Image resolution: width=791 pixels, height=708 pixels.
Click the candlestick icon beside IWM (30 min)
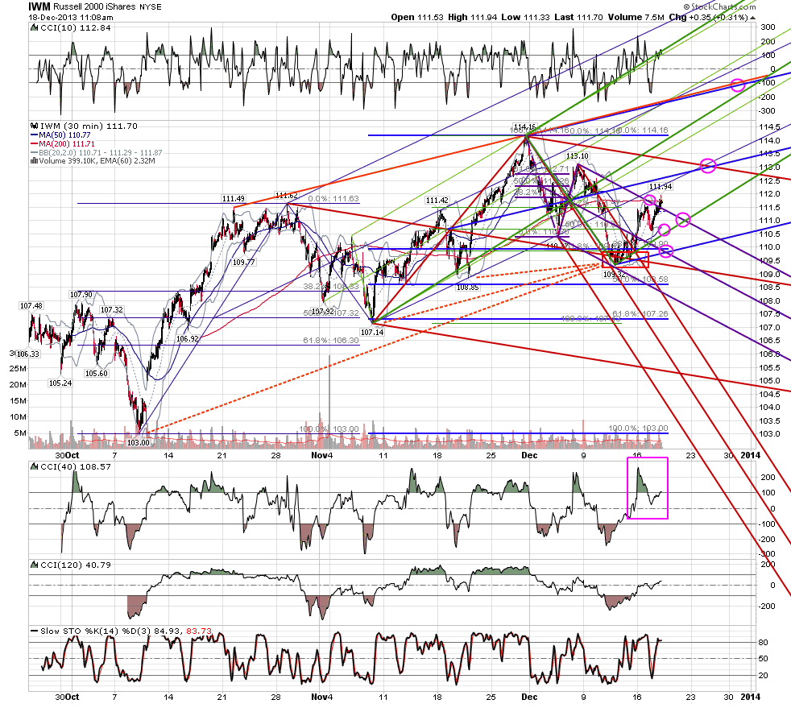(35, 126)
